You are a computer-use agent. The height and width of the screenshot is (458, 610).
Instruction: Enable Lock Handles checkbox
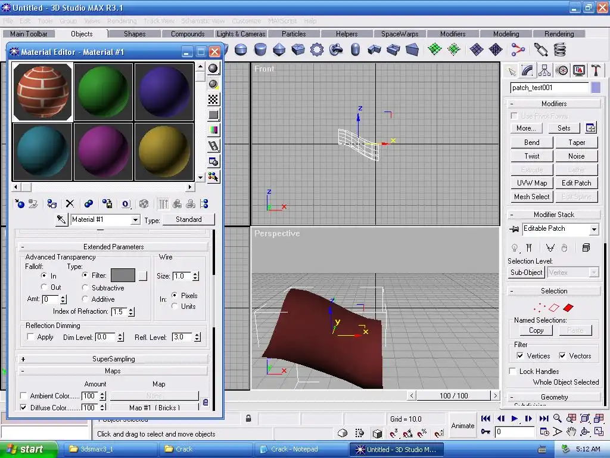(x=513, y=371)
